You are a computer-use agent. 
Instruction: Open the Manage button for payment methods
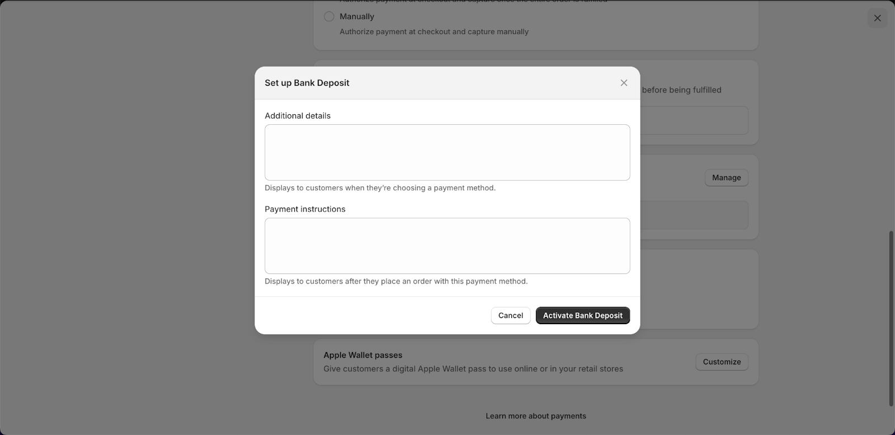tap(726, 177)
